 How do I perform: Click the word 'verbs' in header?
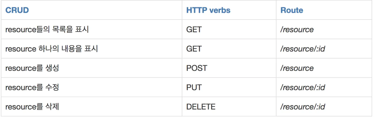(x=220, y=10)
